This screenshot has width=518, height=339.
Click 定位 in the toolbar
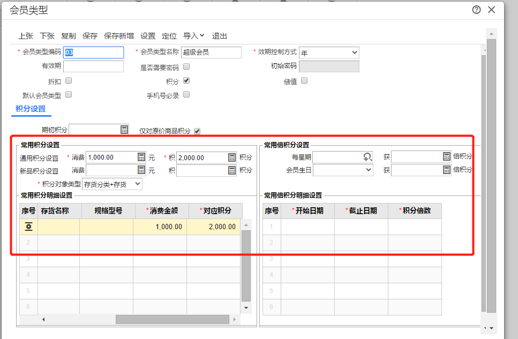[169, 36]
